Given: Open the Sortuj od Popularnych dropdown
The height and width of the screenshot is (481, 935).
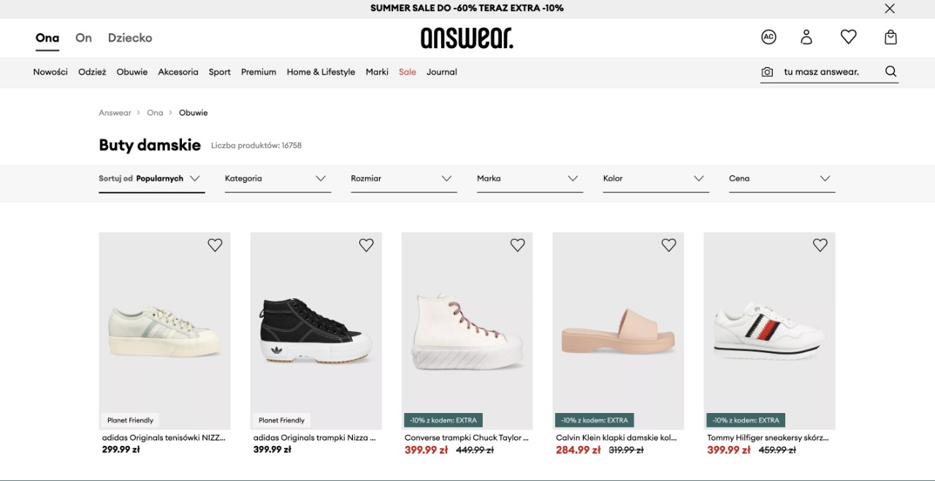Looking at the screenshot, I should pyautogui.click(x=151, y=178).
